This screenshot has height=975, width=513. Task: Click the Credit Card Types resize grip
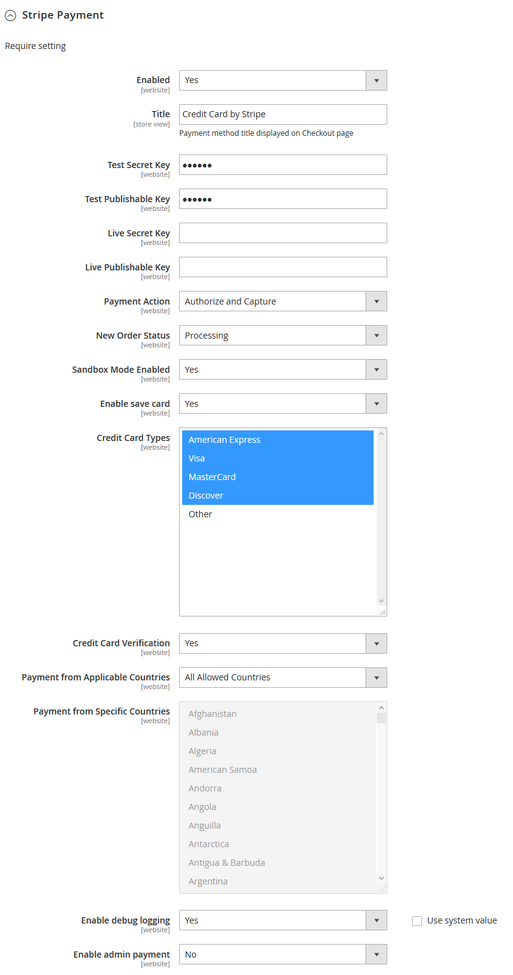point(383,612)
